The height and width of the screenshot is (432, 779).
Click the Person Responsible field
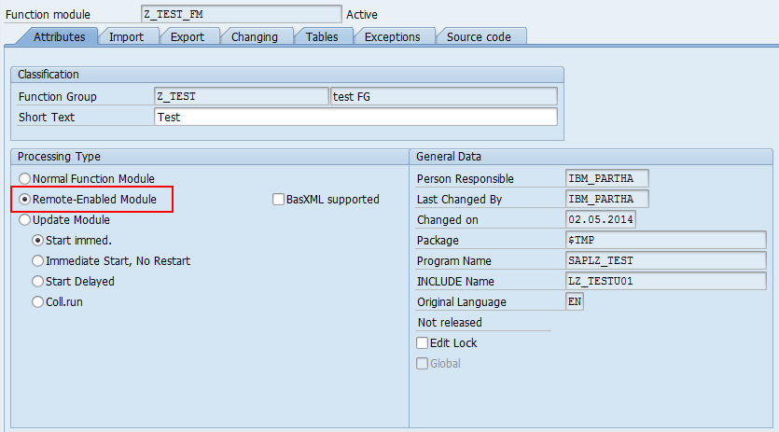606,178
